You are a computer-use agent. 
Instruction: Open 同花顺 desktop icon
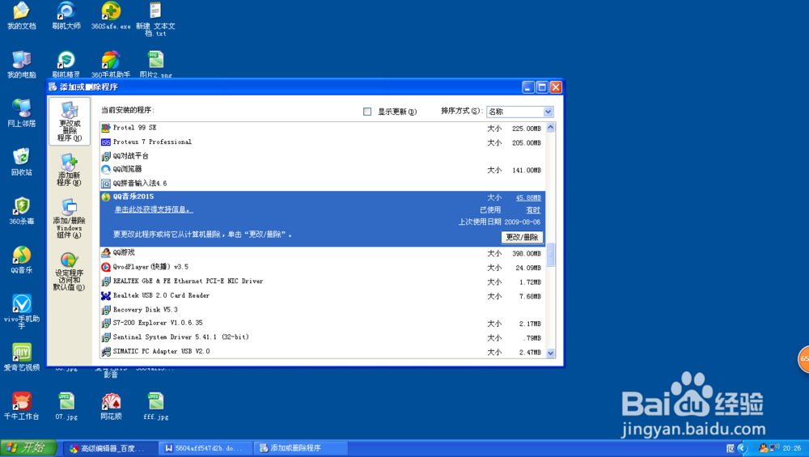click(111, 406)
